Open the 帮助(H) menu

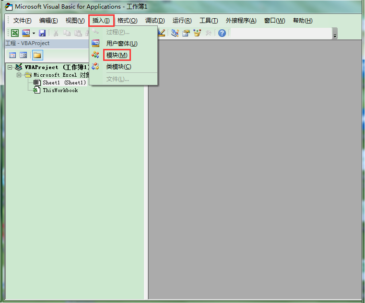pyautogui.click(x=303, y=21)
